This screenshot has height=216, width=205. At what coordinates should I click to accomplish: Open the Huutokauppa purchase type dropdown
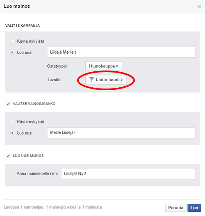pyautogui.click(x=104, y=66)
